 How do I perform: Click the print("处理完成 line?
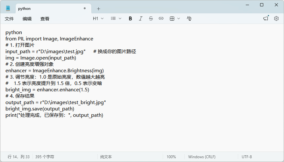(x=54, y=115)
